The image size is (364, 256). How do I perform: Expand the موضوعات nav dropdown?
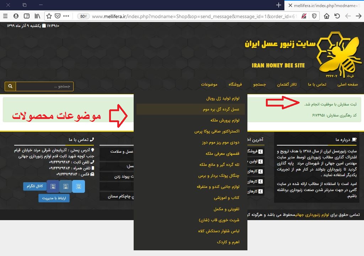[209, 85]
